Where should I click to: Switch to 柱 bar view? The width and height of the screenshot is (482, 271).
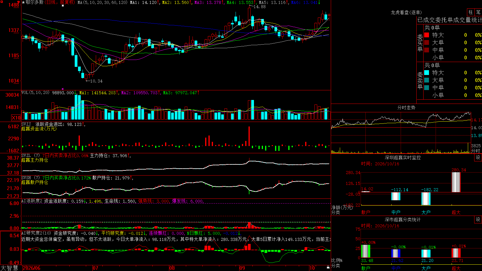click(x=471, y=12)
